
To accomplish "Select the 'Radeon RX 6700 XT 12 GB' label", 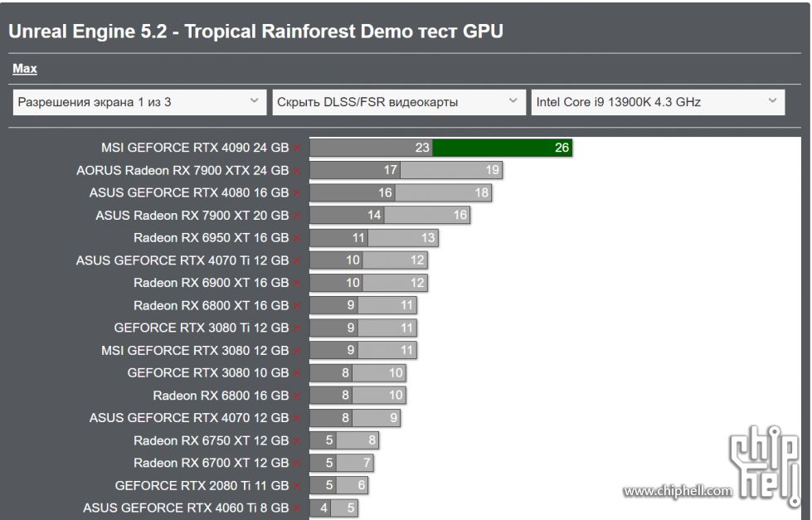I will 212,463.
